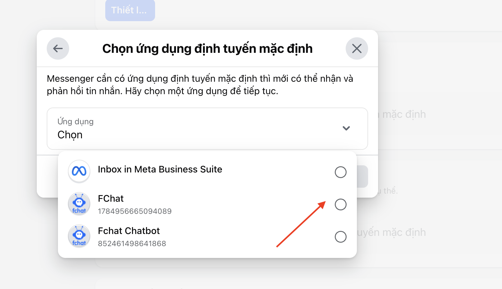
Task: Click the dialog title 'Chọn ứng dụng định tuyến mặc định'
Action: tap(207, 49)
